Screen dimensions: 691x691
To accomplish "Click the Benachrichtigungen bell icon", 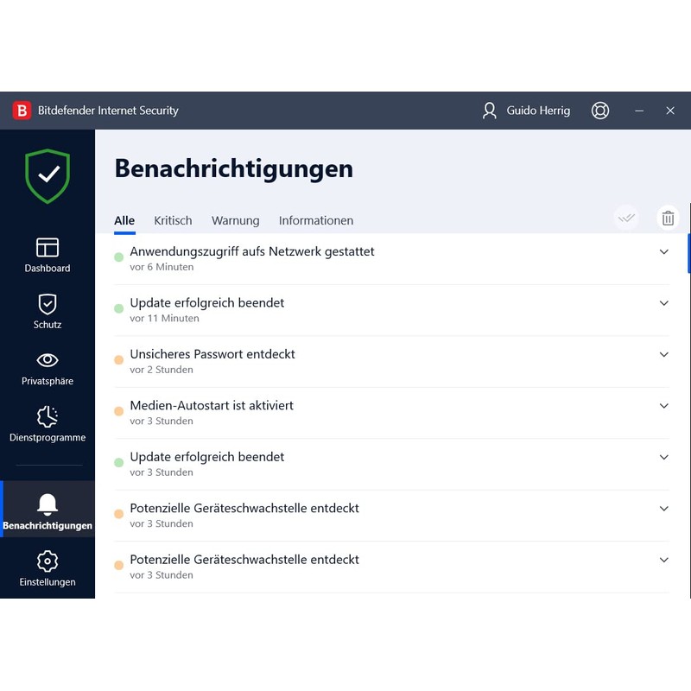I will [48, 505].
